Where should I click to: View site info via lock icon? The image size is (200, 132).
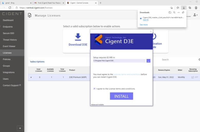point(17,8)
